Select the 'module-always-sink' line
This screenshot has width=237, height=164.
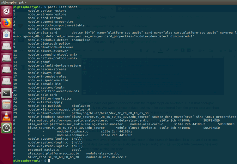pos(44,73)
